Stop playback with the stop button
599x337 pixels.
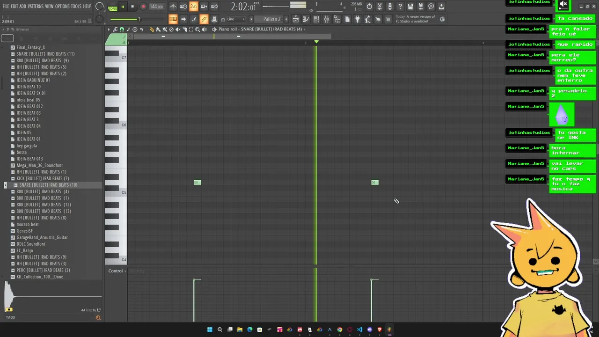click(132, 7)
